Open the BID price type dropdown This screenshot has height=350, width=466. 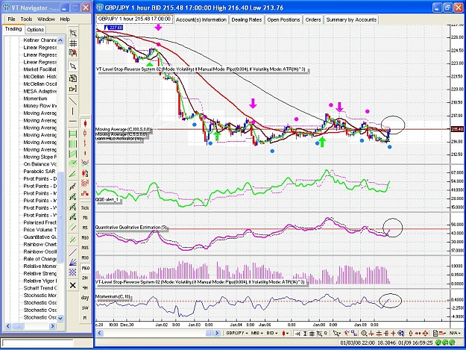[x=272, y=333]
